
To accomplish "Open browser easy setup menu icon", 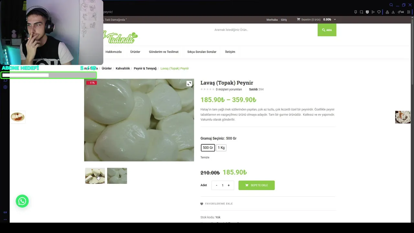I will [409, 12].
